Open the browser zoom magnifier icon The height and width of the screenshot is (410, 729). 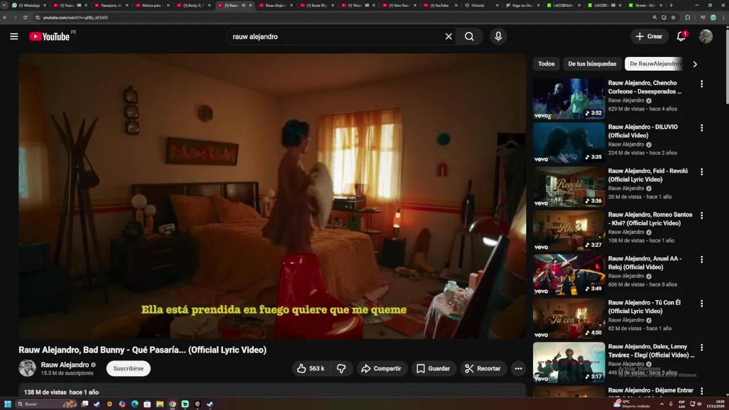pyautogui.click(x=655, y=18)
